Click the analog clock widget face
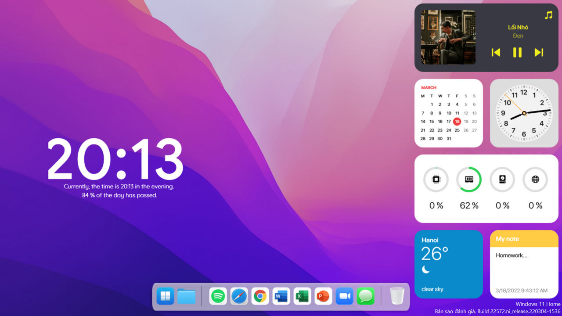Image resolution: width=562 pixels, height=316 pixels. click(x=524, y=113)
